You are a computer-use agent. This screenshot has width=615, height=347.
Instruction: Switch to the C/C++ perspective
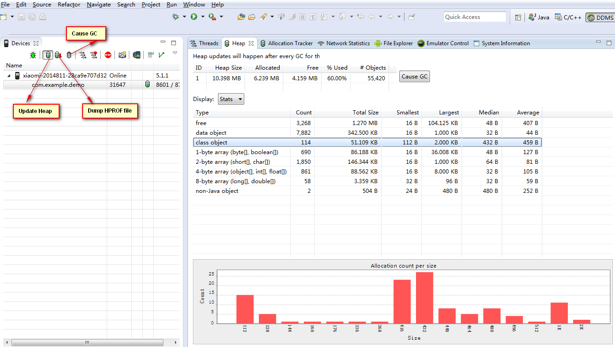click(568, 17)
